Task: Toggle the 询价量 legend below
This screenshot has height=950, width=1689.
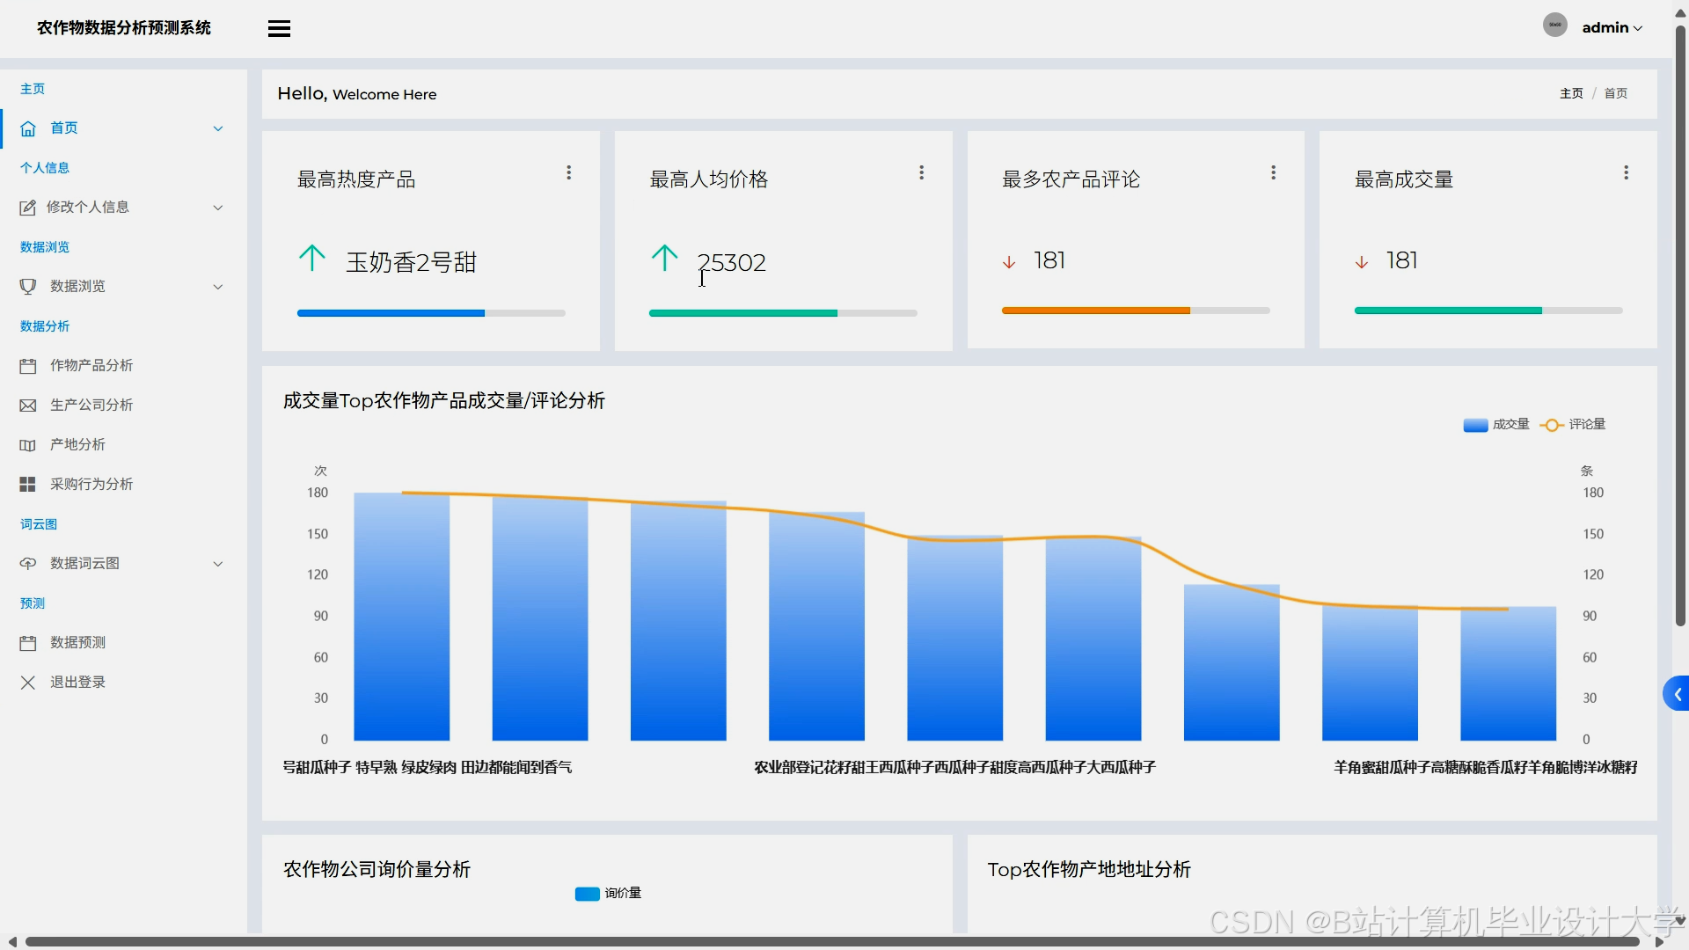Action: click(x=607, y=893)
